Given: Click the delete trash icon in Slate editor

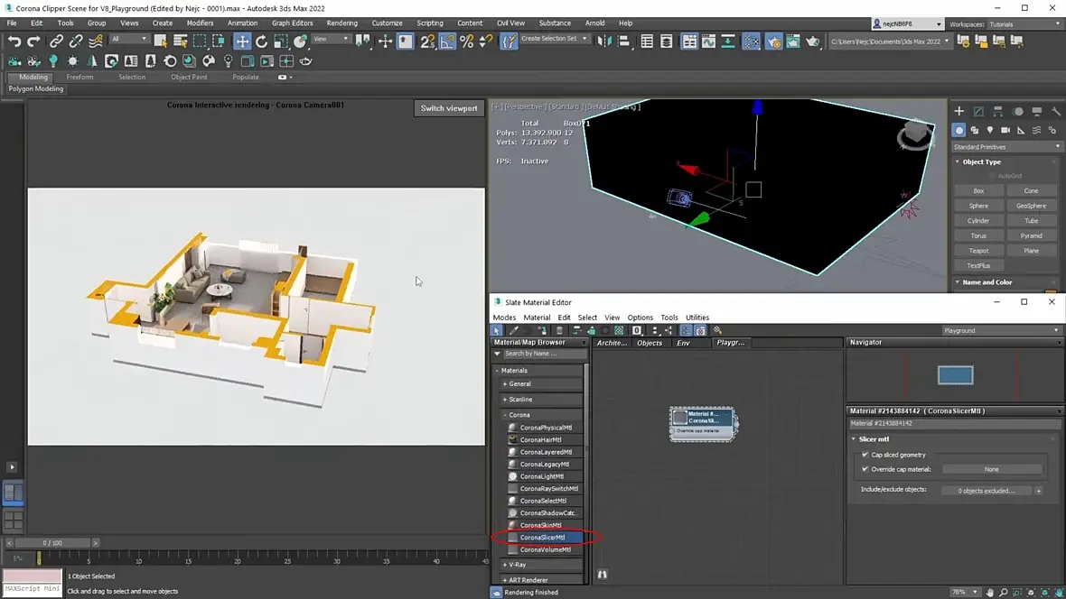Looking at the screenshot, I should (559, 331).
